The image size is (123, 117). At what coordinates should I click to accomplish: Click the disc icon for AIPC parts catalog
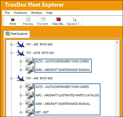coord(29,95)
